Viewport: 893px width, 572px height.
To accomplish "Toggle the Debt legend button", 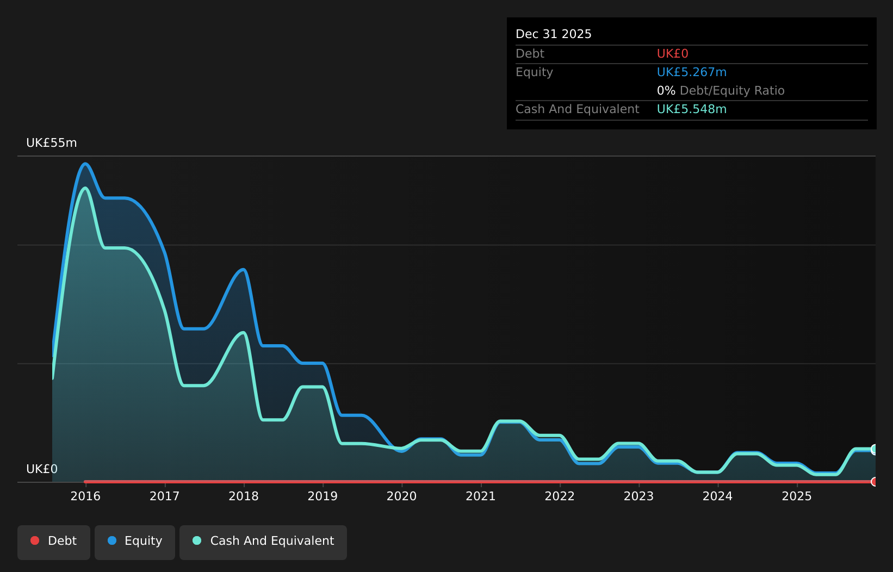I will (54, 542).
